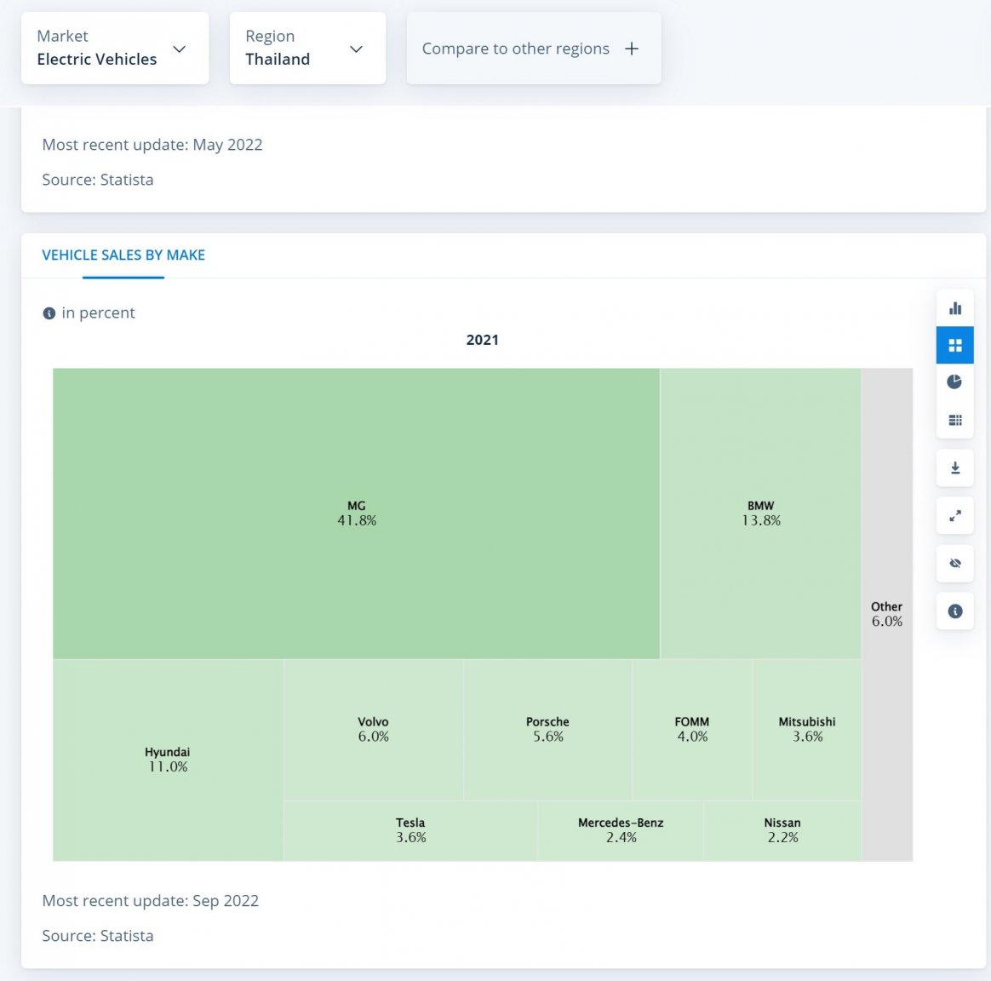991x981 pixels.
Task: Click Porsche 5.6% treemap tile
Action: click(x=548, y=730)
